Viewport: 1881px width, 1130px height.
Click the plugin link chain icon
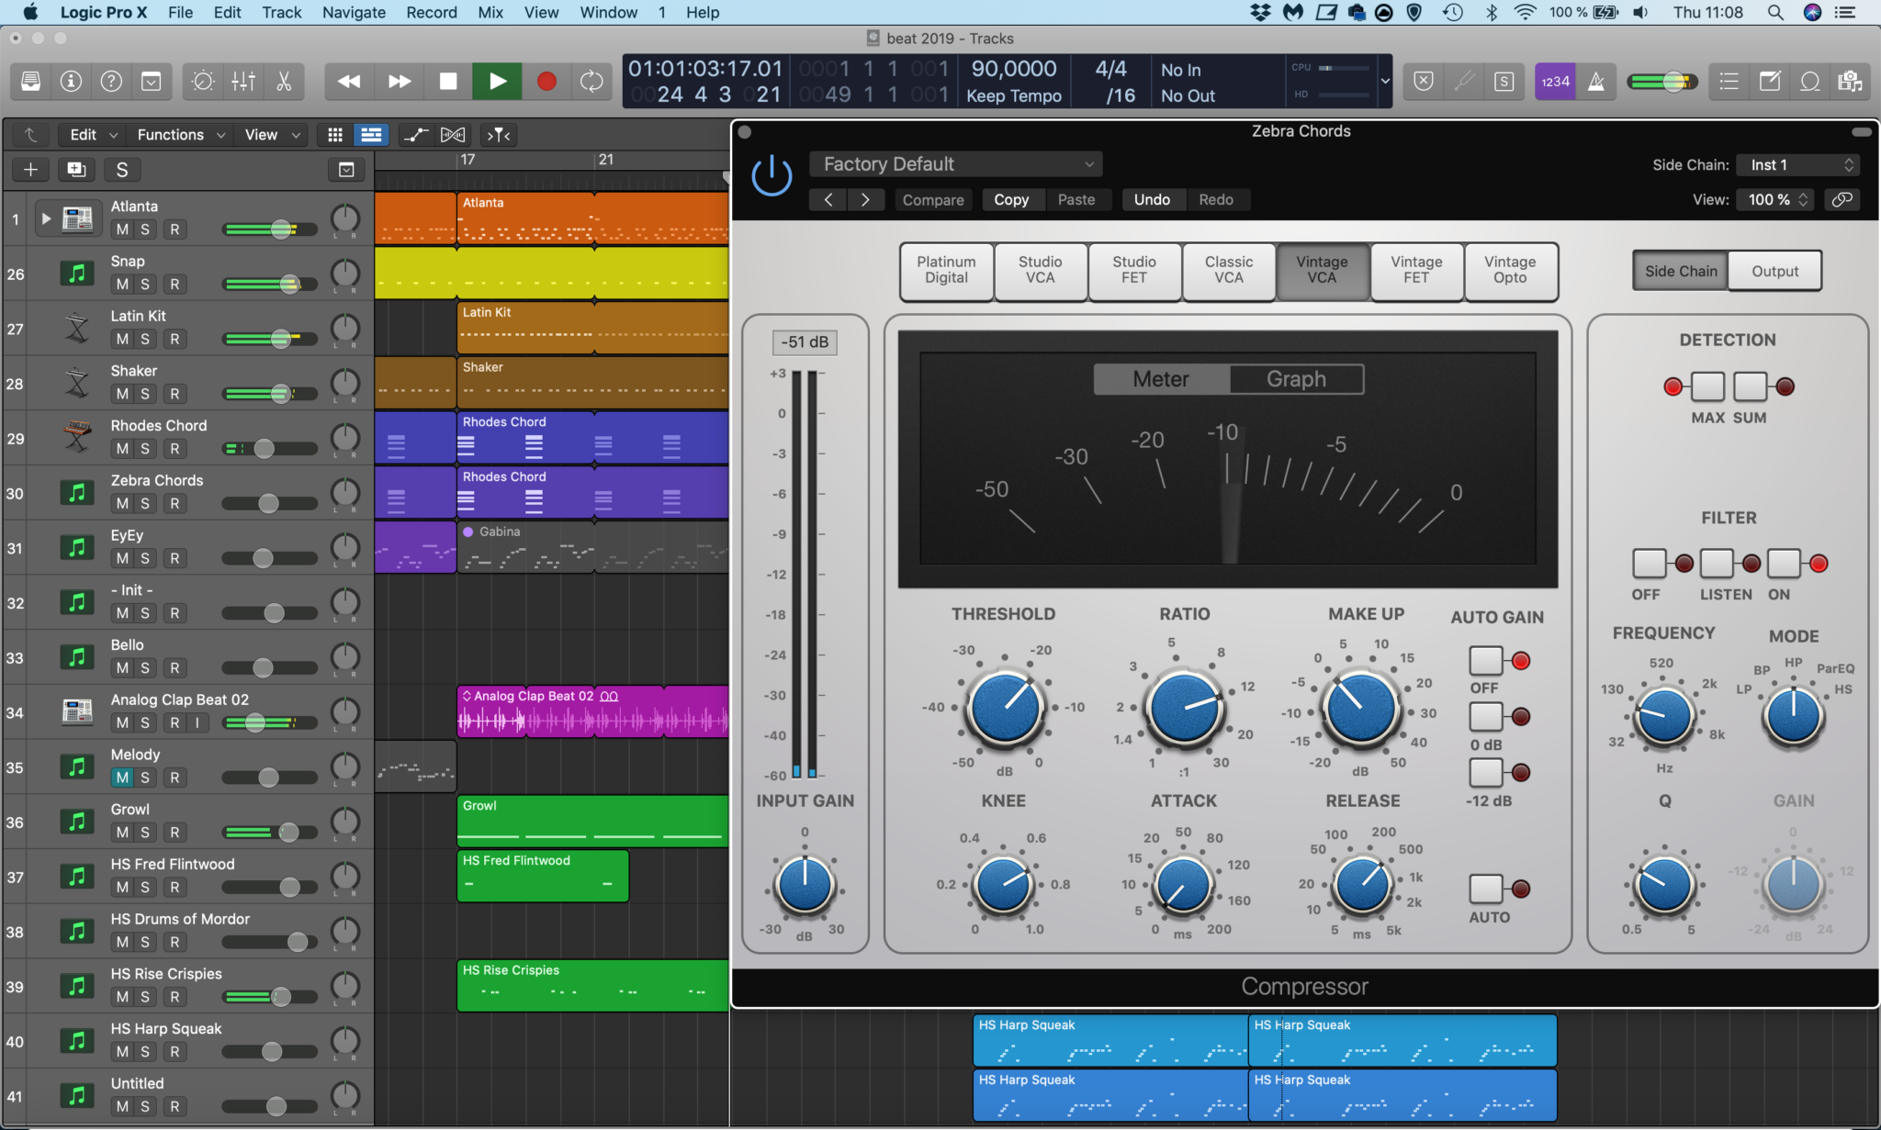[1842, 200]
